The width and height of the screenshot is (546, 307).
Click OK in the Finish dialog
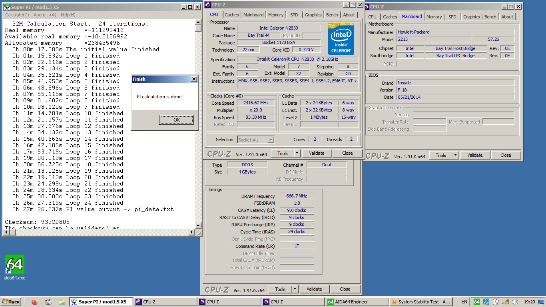(177, 120)
